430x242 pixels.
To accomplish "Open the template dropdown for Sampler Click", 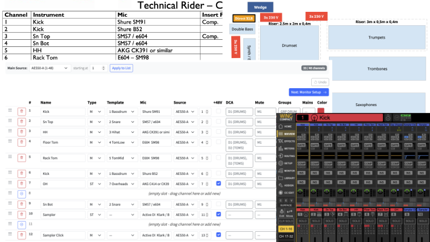I will click(121, 235).
